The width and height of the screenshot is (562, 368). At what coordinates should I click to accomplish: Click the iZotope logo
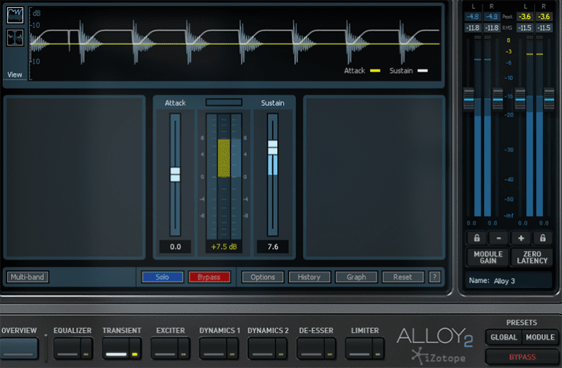pos(438,356)
